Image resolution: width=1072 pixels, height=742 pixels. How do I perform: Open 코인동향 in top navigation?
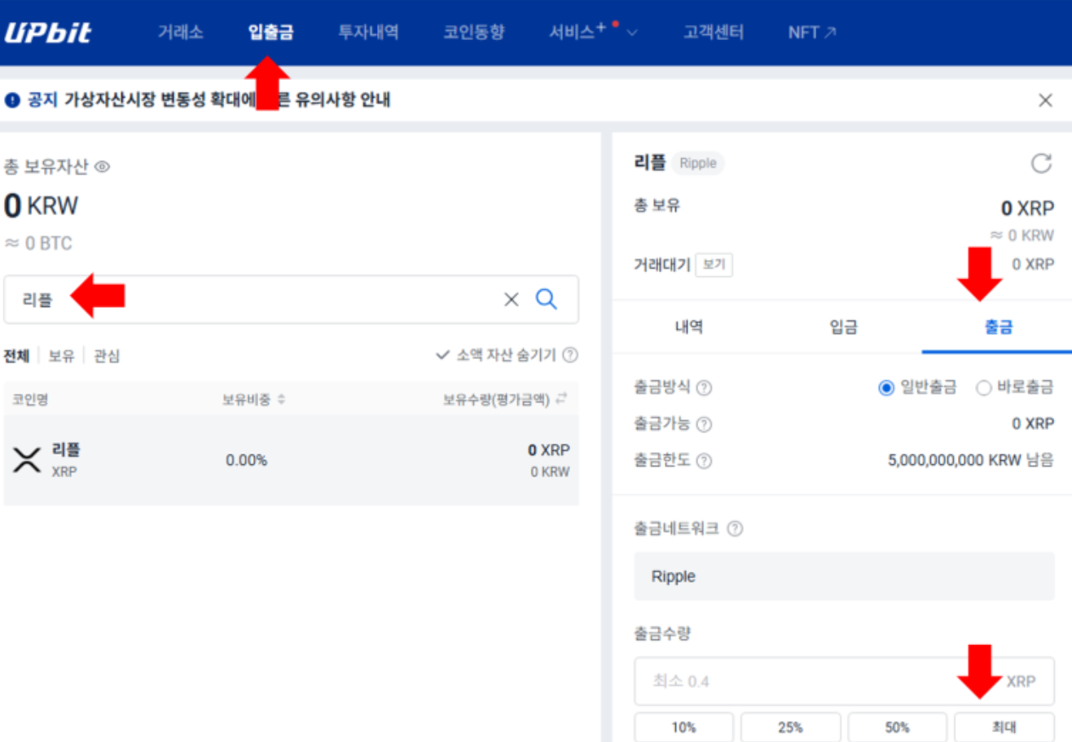(474, 33)
